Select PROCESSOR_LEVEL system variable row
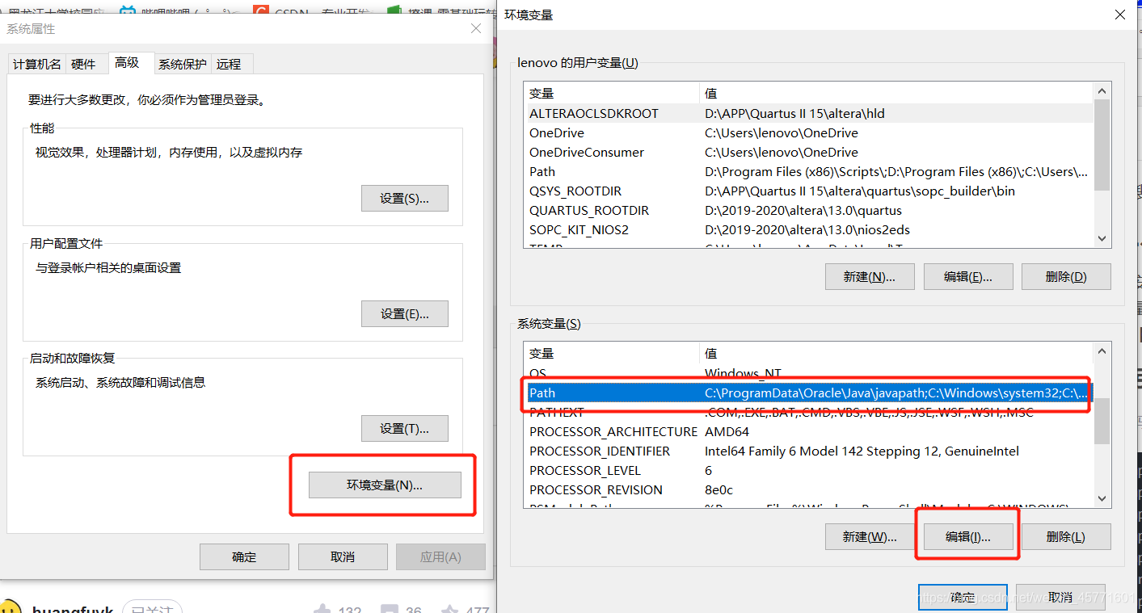The height and width of the screenshot is (613, 1142). (x=808, y=471)
